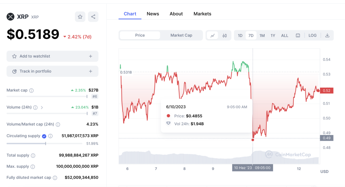This screenshot has height=187, width=345.
Task: Click the 10 Haz '23 09:05:00 time label
Action: (252, 168)
